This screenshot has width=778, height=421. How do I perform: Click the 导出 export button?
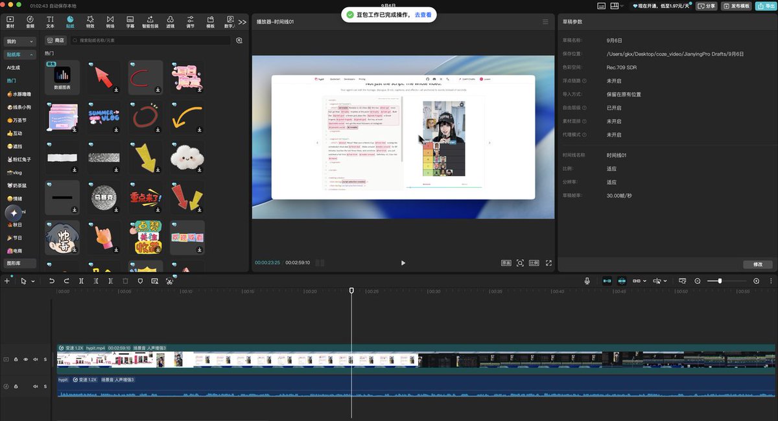click(765, 6)
